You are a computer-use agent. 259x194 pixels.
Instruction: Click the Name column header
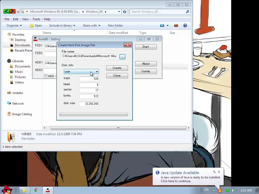pos(75,33)
